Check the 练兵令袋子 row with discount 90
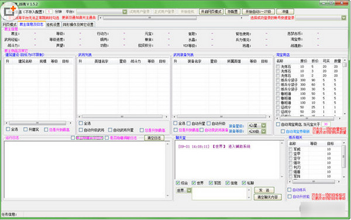Image resolution: width=351 pixels, height=220 pixels. 278,80
